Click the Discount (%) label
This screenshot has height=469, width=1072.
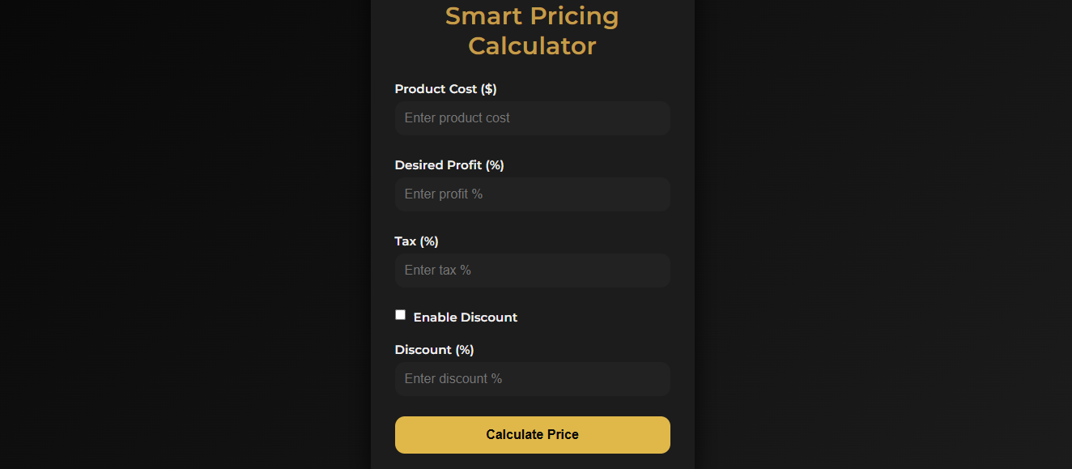click(434, 349)
